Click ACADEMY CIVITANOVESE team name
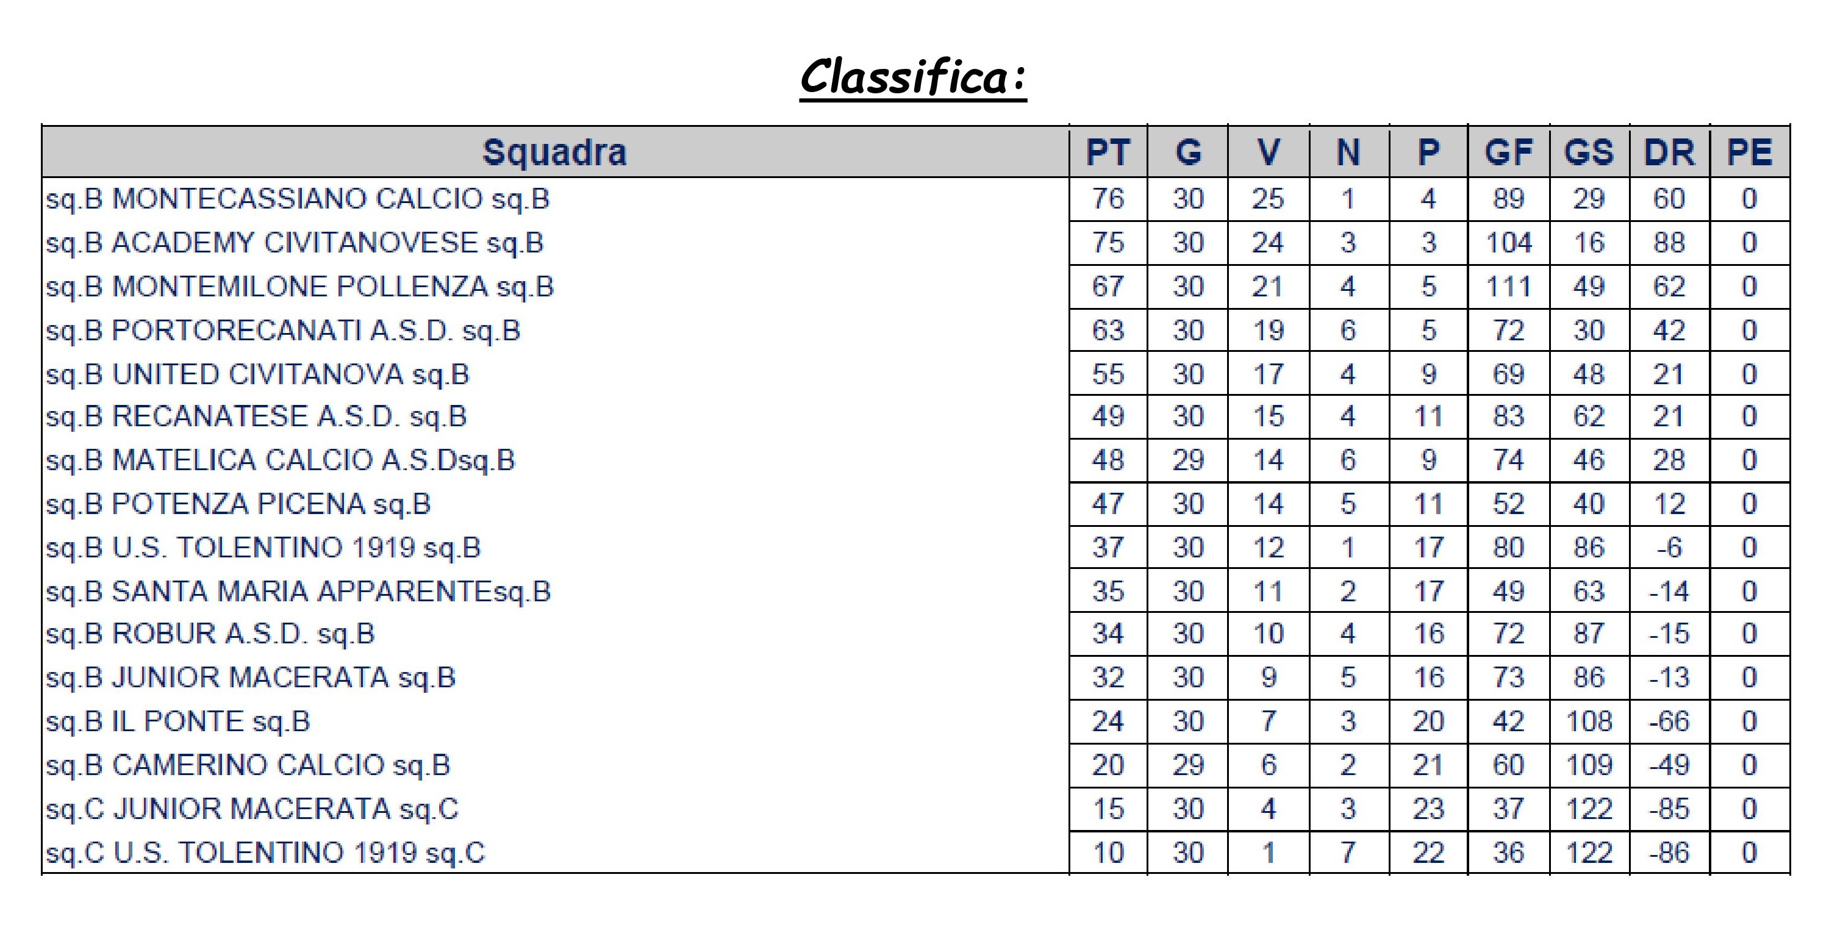 (295, 243)
